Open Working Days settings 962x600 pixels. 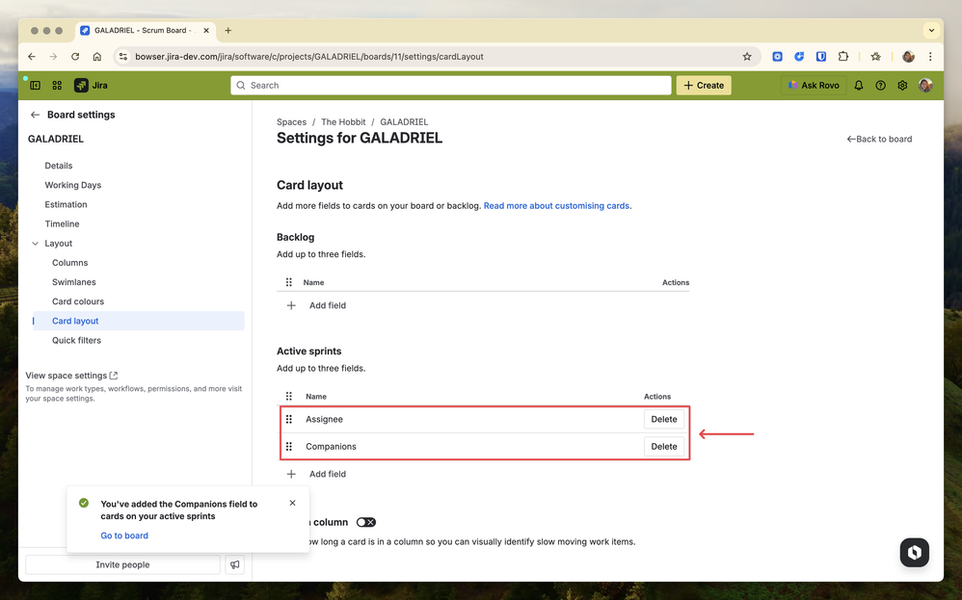(72, 185)
